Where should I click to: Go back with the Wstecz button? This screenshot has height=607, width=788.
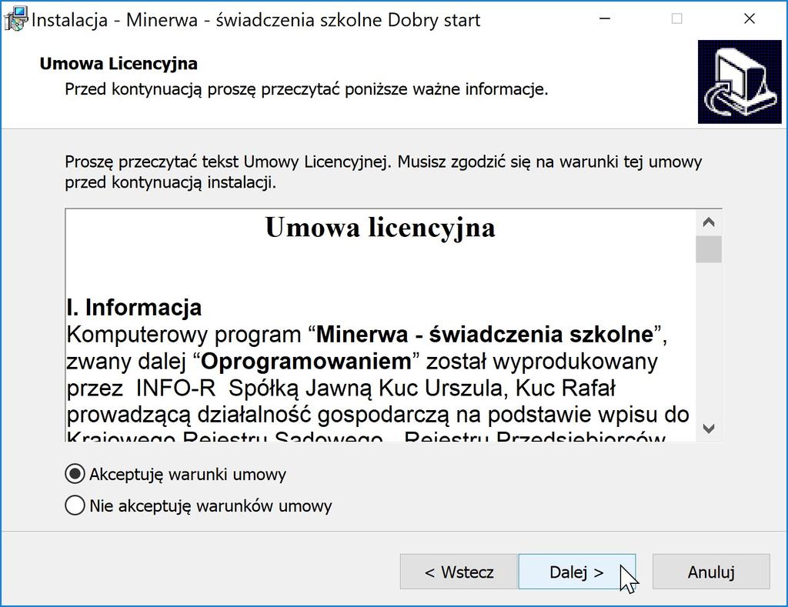tap(459, 572)
